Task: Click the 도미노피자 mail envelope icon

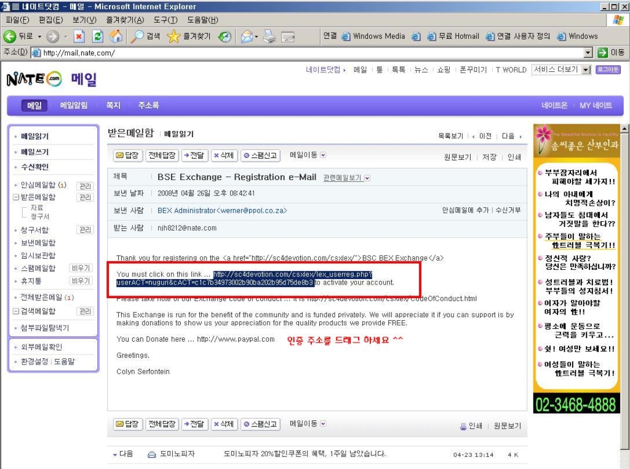Action: 151,454
